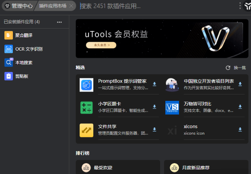Open PromptBox 提示词管家 plugin title
Screen dimensions: 251x174
[122, 81]
